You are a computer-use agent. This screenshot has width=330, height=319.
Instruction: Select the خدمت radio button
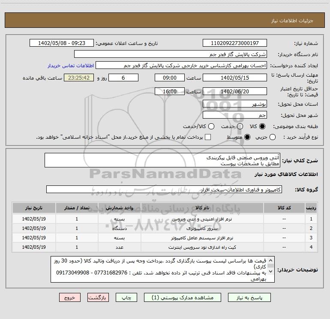[x=240, y=126]
